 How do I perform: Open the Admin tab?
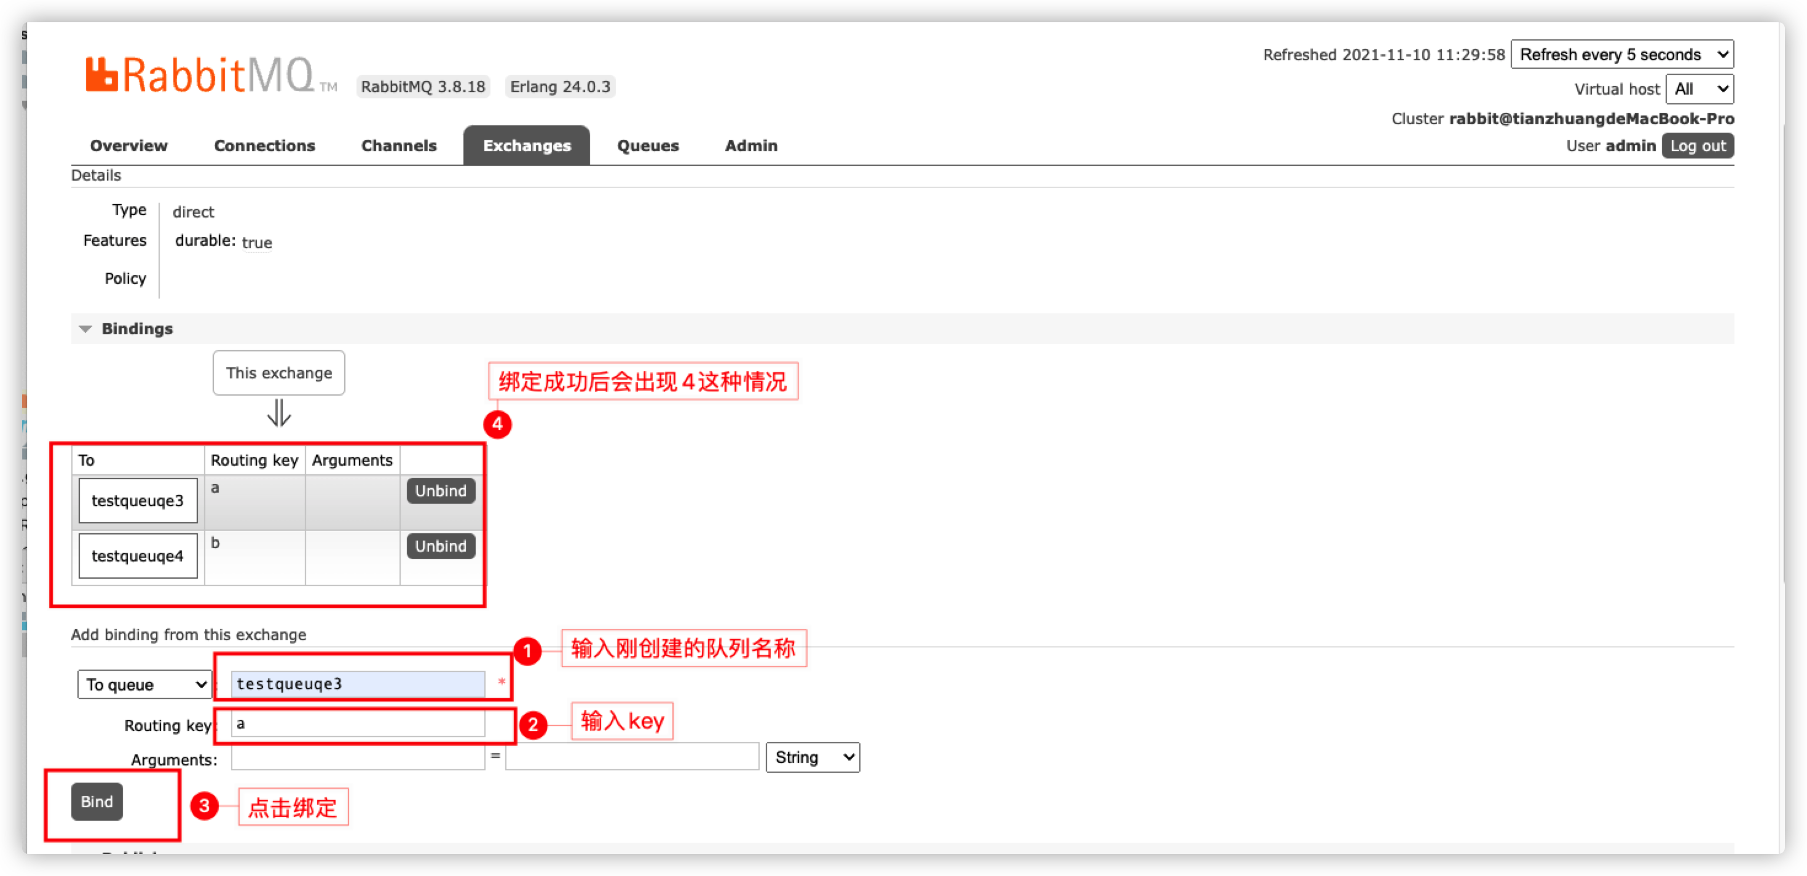750,146
